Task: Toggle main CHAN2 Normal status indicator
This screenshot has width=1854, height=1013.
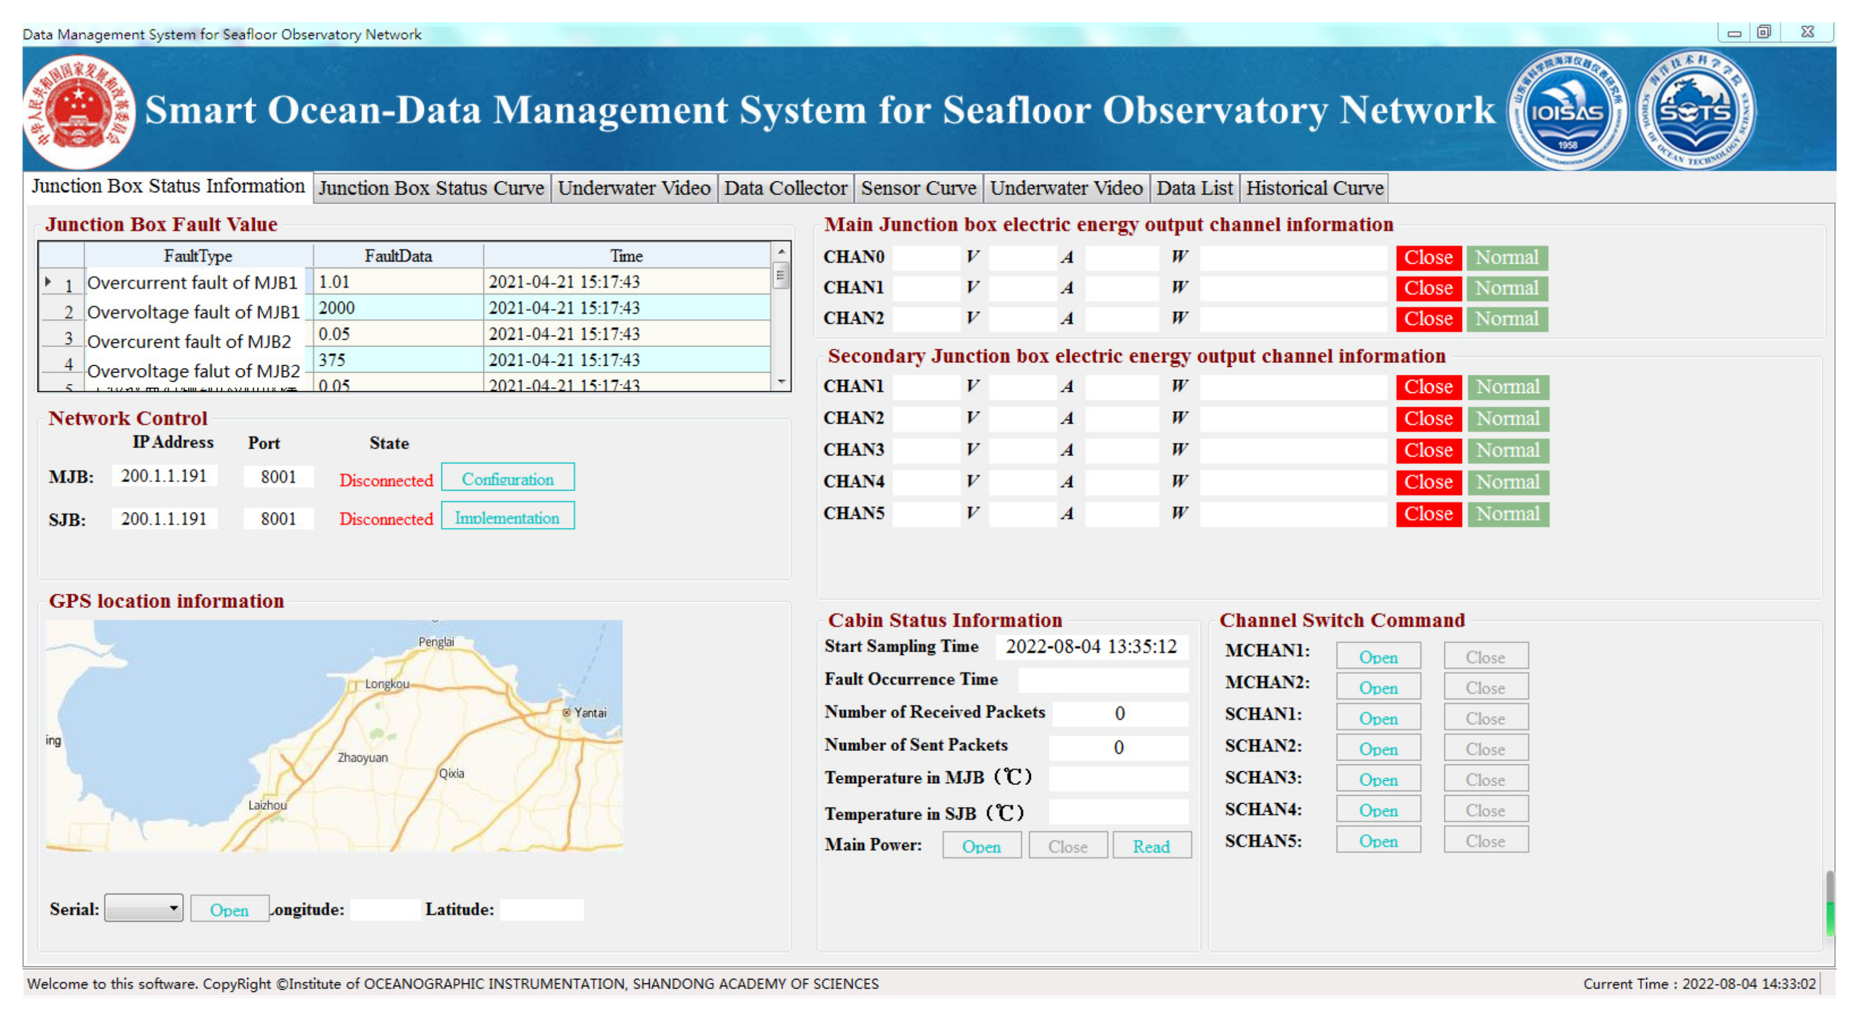Action: (1506, 319)
